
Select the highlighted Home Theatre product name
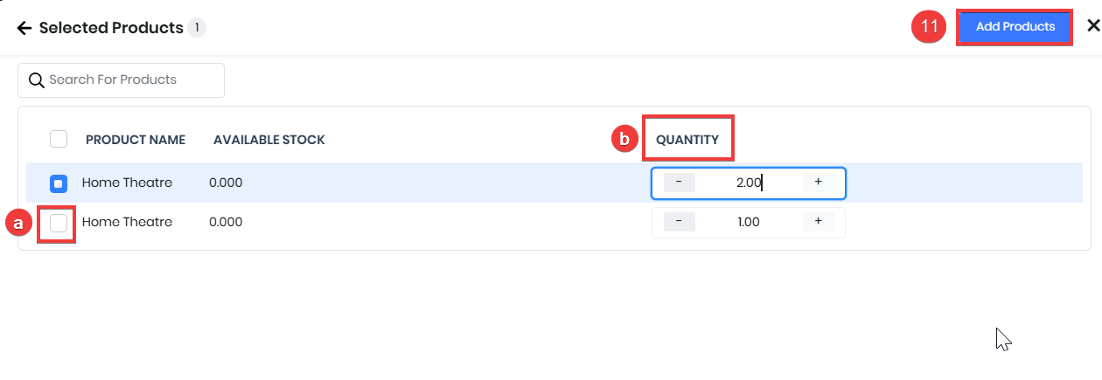pos(127,183)
